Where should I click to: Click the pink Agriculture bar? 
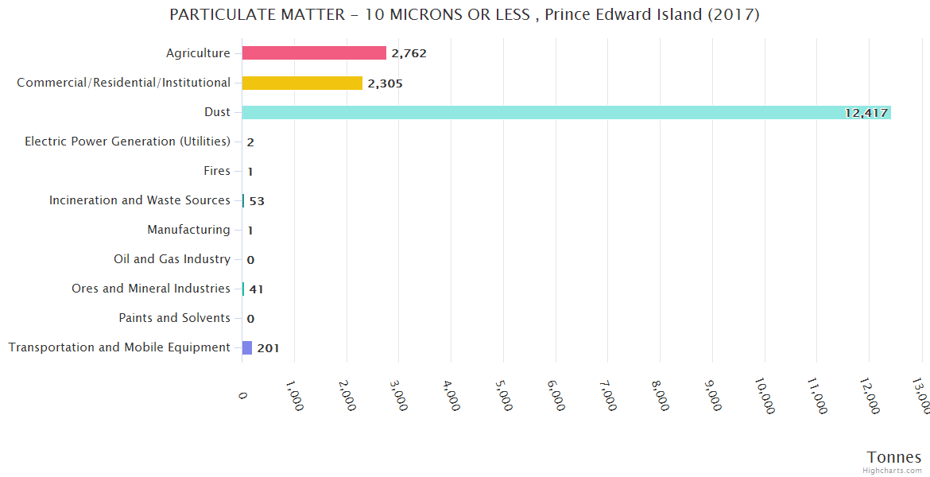314,53
